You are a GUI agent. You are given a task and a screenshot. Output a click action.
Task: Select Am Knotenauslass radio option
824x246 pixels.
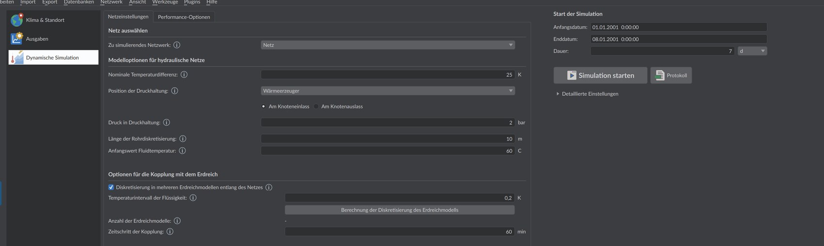316,107
